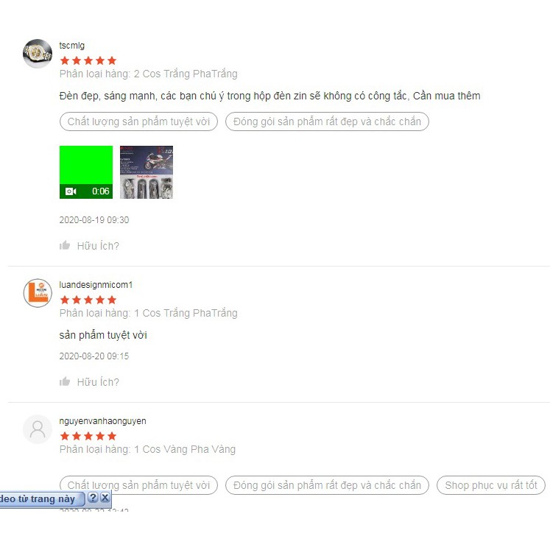This screenshot has height=550, width=550.
Task: Play the 0:06 green review video
Action: point(86,172)
